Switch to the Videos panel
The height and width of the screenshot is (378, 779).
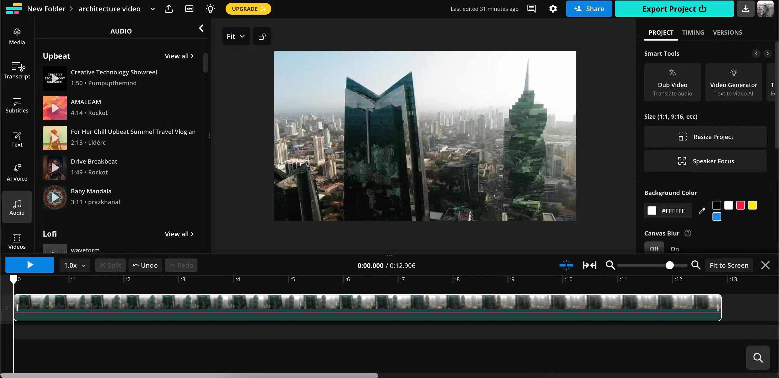(16, 240)
